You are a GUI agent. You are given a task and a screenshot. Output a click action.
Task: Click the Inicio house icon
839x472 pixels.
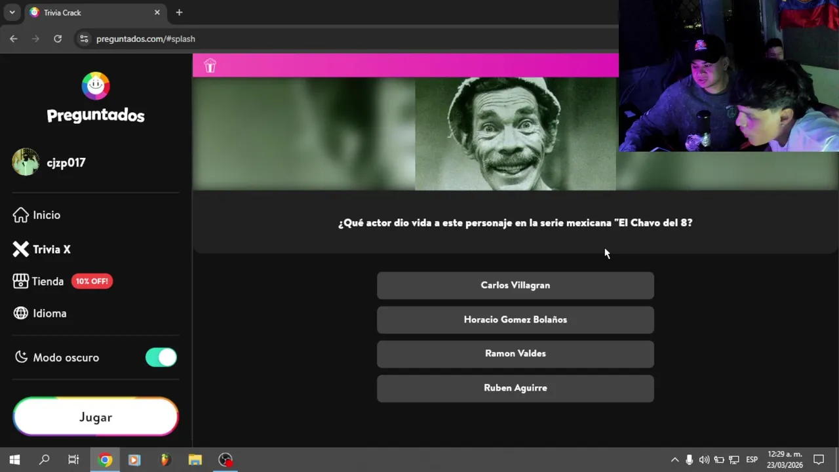(21, 215)
